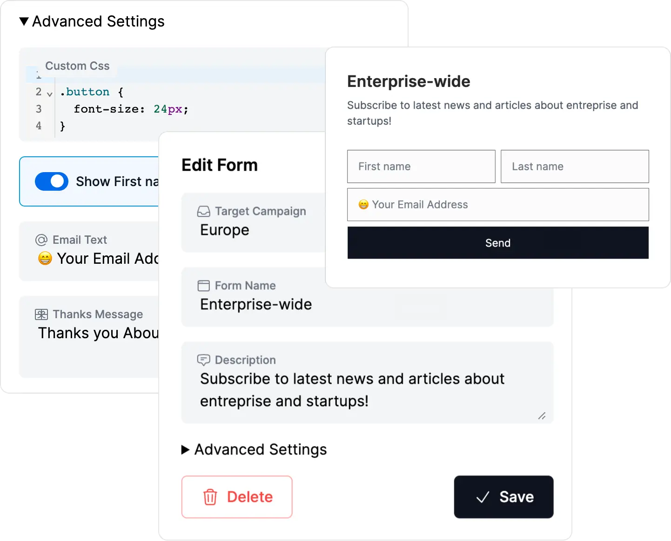Viewport: 671px width, 541px height.
Task: Grab the Description textarea resize handle
Action: coord(542,416)
